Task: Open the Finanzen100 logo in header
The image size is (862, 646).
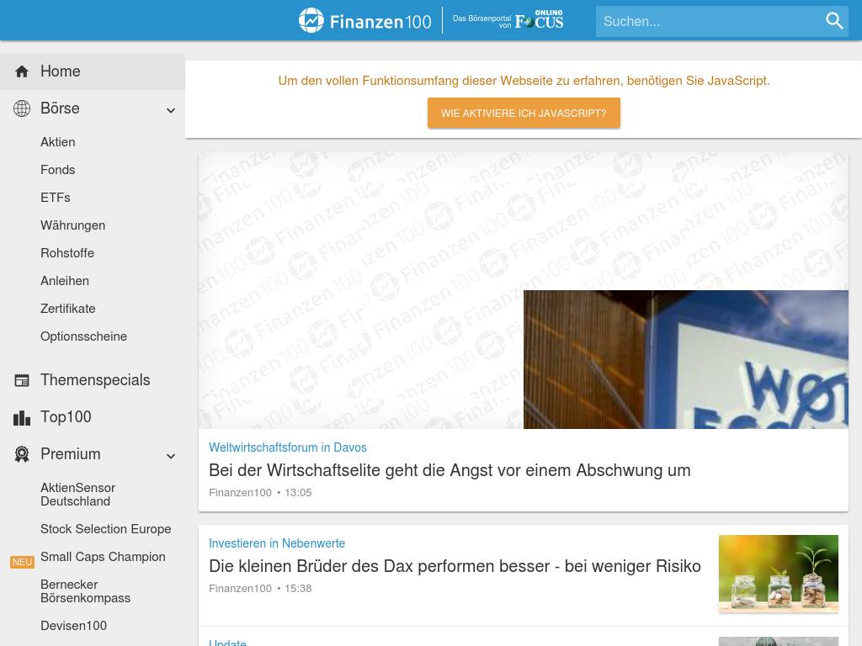Action: point(365,21)
